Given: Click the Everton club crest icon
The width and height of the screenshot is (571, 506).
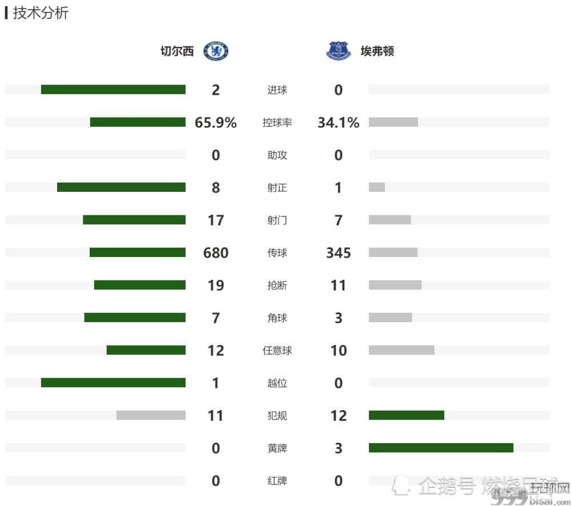Looking at the screenshot, I should pos(338,51).
